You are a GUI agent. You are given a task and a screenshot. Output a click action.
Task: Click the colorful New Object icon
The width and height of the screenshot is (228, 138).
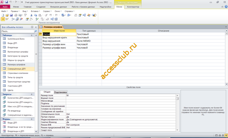[x=89, y=15]
